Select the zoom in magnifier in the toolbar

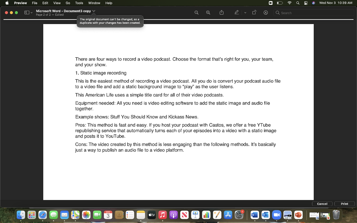coord(208,12)
